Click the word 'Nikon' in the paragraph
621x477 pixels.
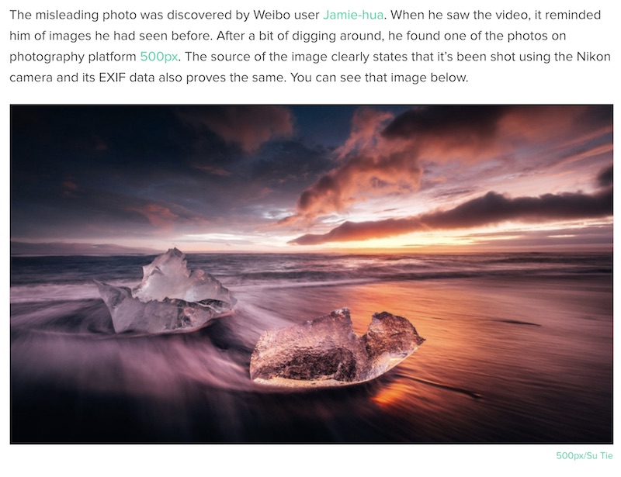pyautogui.click(x=593, y=57)
